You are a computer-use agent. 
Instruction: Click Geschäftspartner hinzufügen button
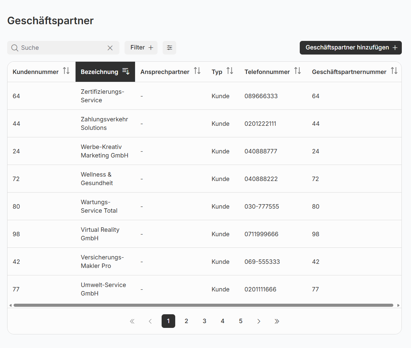coord(350,48)
